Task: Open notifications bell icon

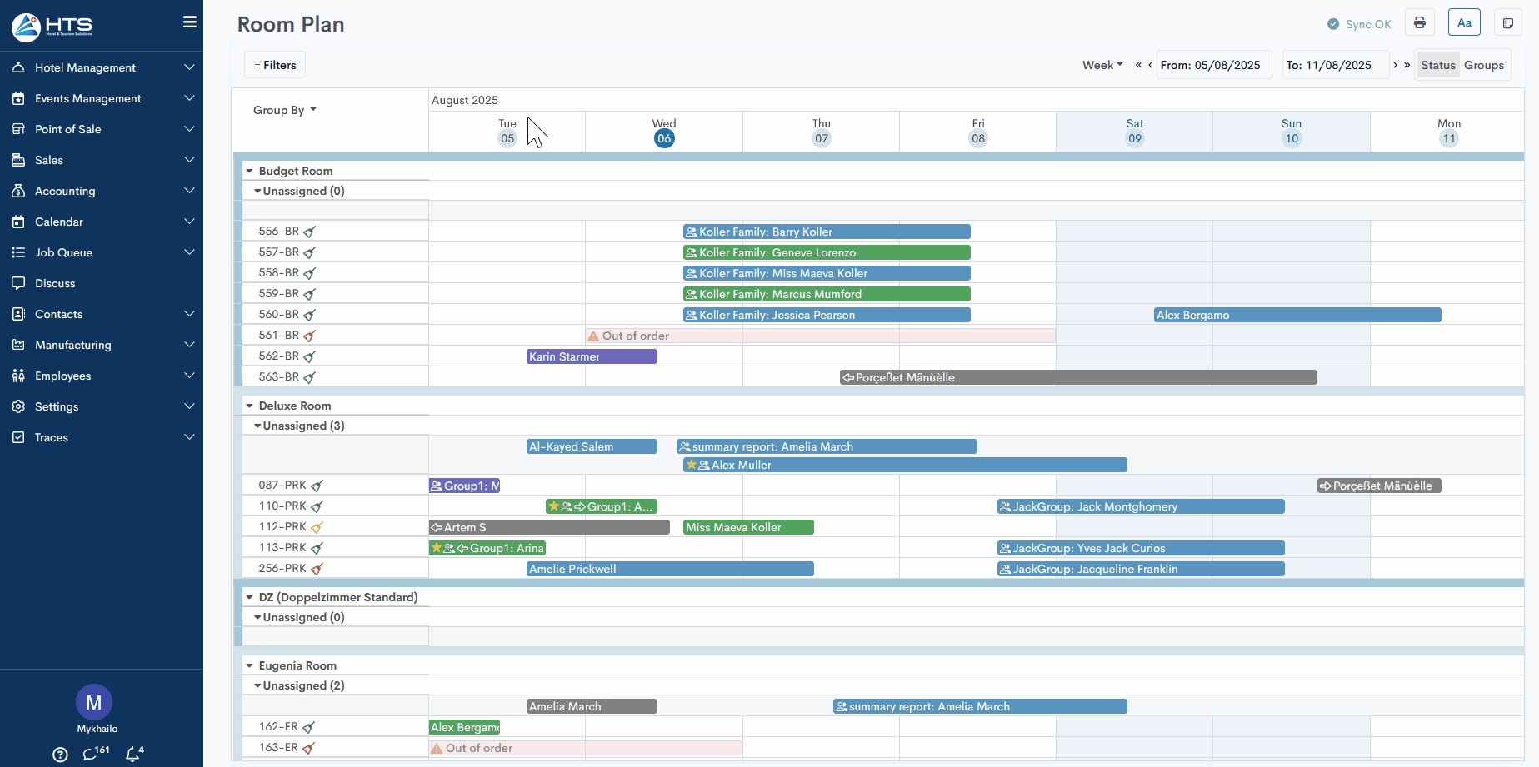Action: coord(133,754)
